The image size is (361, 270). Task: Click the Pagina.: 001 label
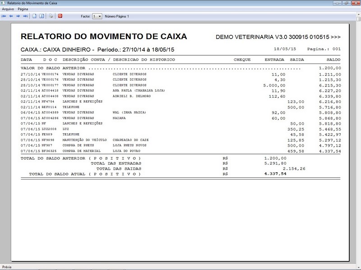pyautogui.click(x=324, y=49)
